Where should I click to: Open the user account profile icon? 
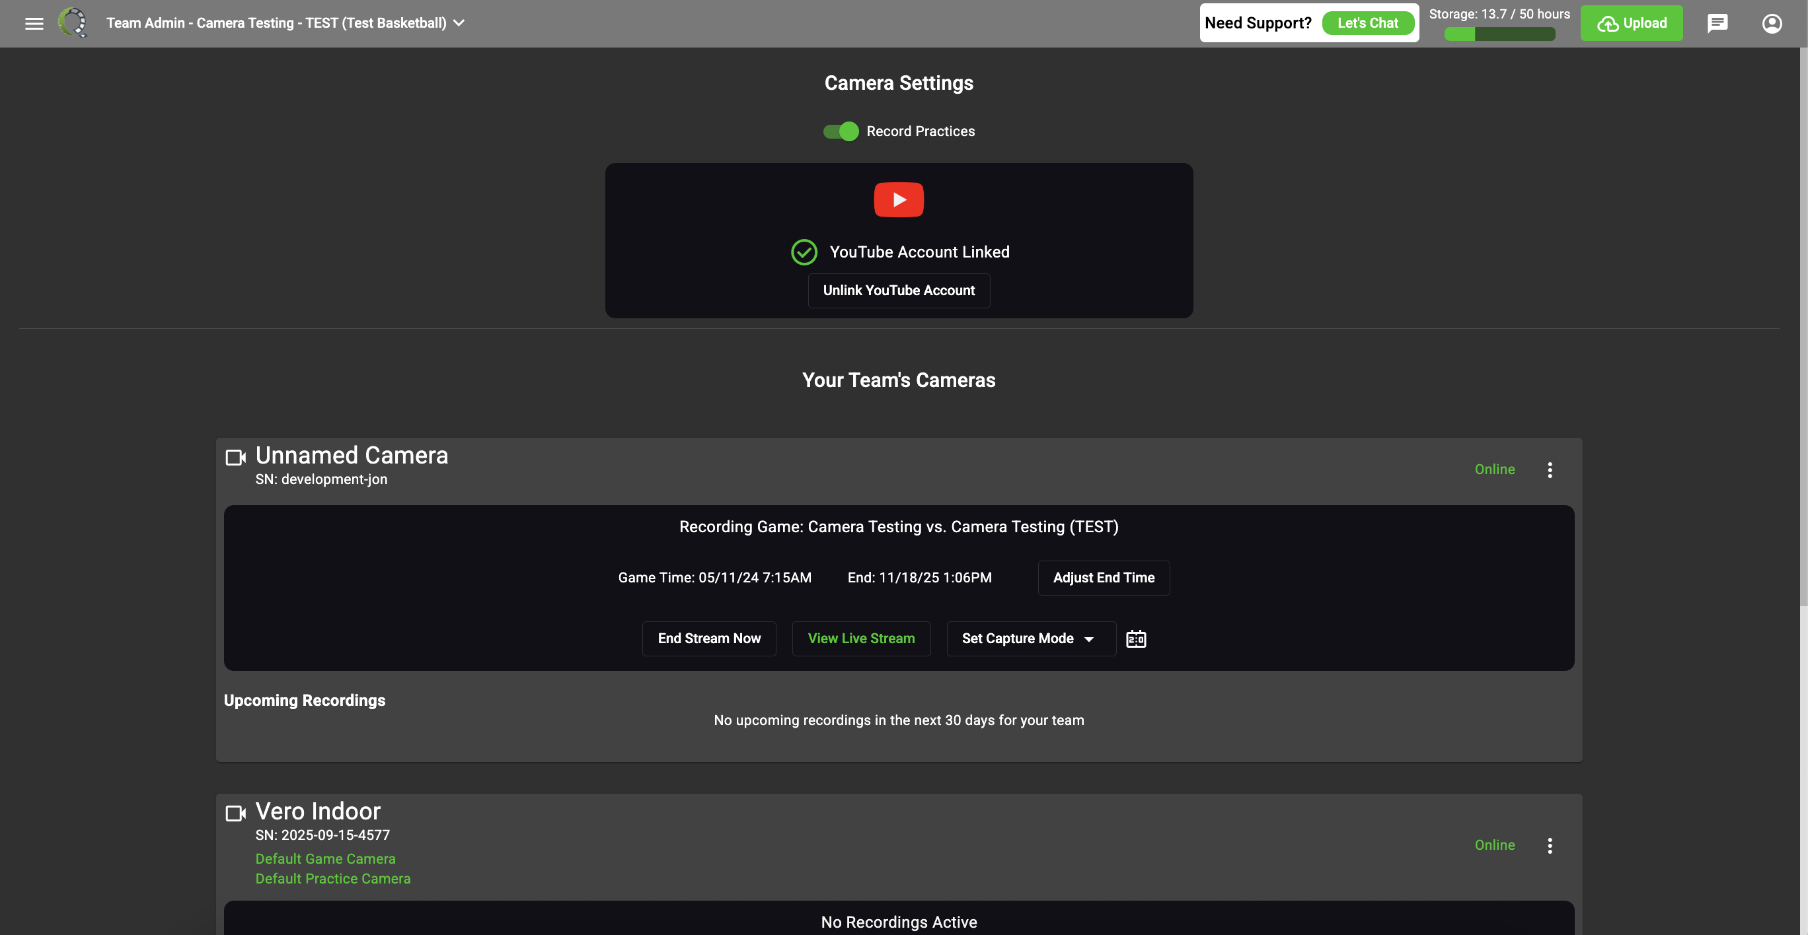pos(1772,23)
